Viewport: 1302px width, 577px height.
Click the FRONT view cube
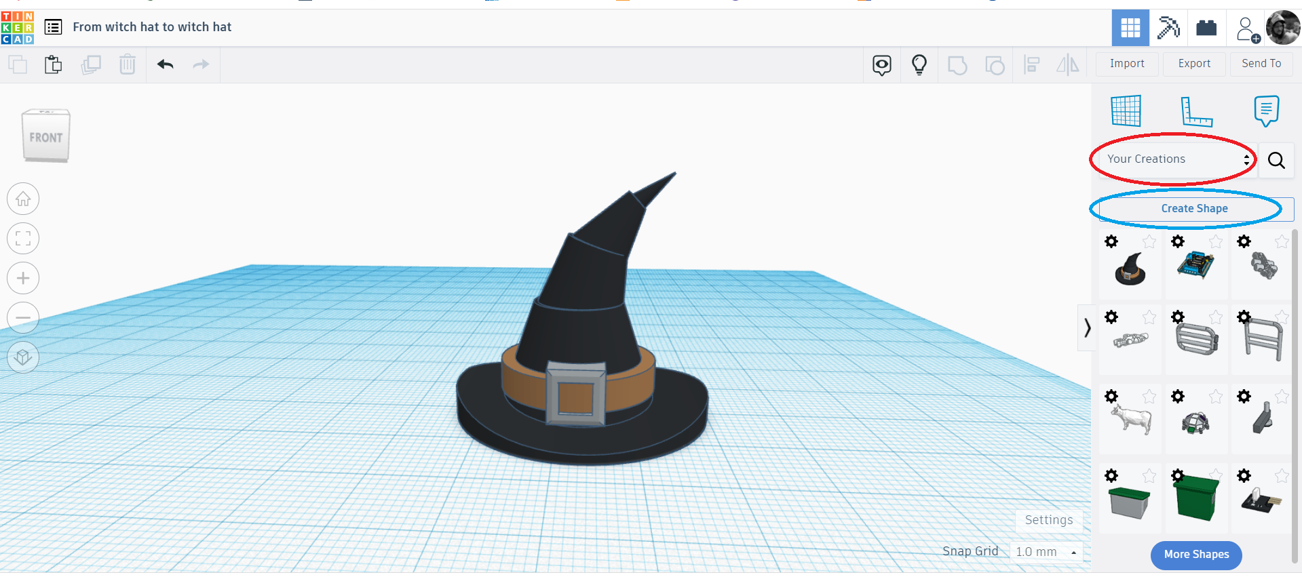tap(46, 136)
